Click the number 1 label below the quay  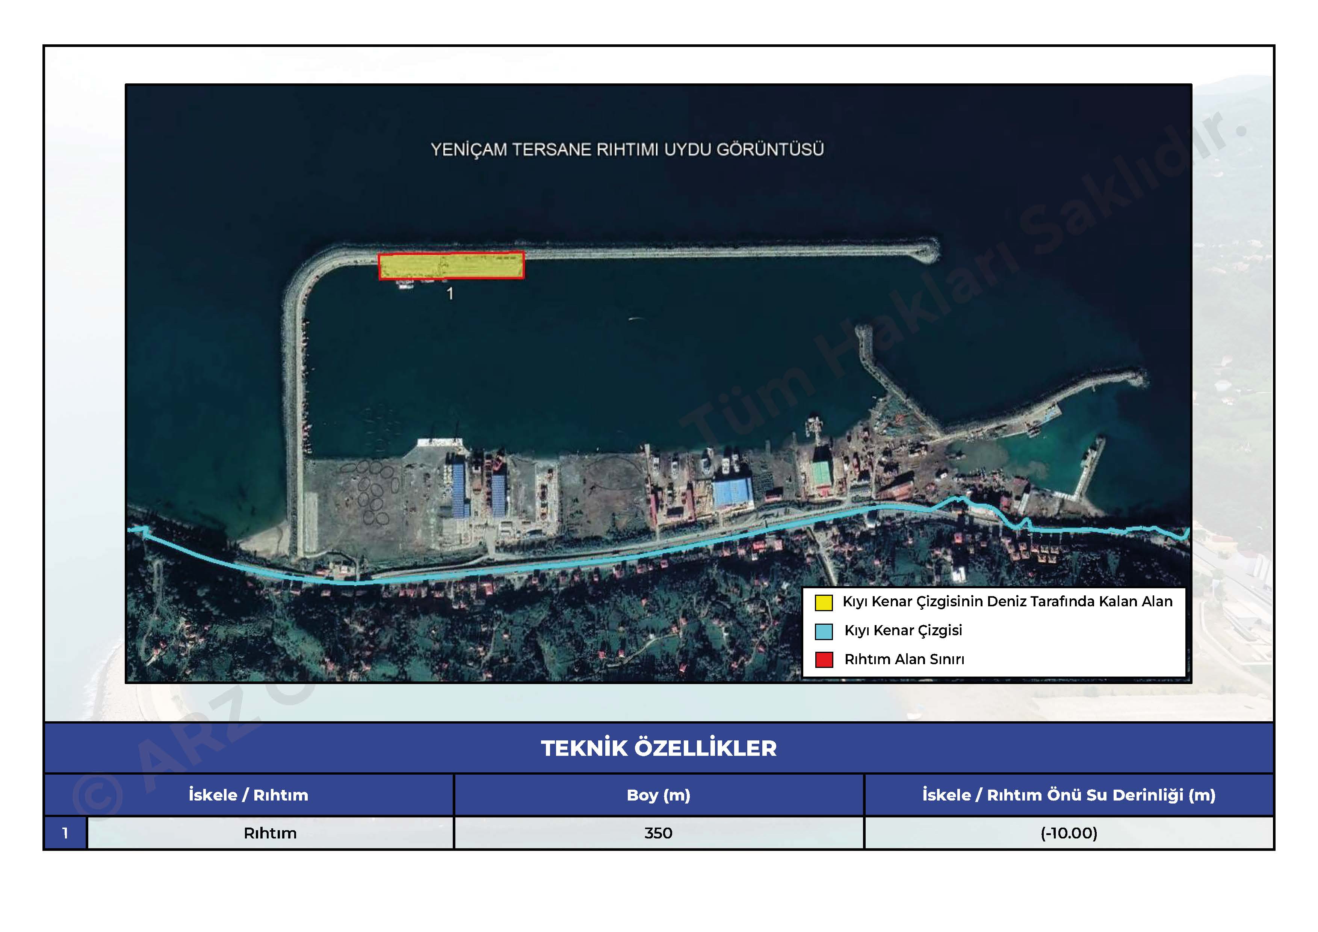click(x=450, y=293)
